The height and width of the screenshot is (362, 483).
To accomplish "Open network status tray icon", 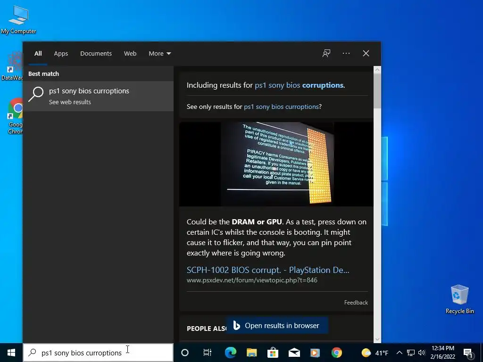I will point(411,353).
